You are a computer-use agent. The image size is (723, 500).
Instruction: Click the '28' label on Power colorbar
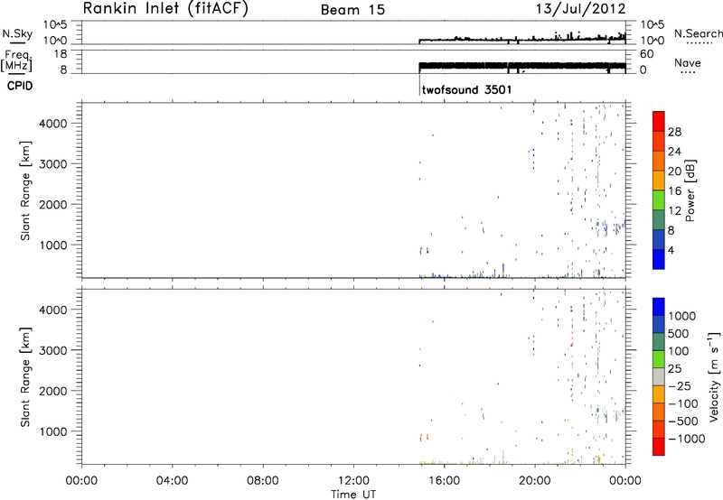pos(675,132)
